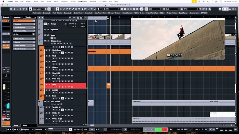Click the Tap tempo button

click(x=92, y=130)
